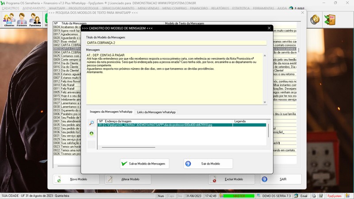Select row 0021 Boas vindas!
Screen dimensions: 354x199
tap(67, 42)
